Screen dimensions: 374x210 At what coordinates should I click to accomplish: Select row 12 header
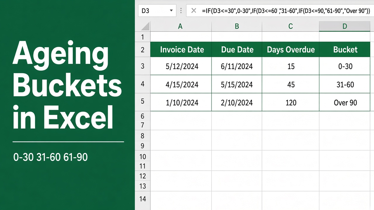(x=143, y=176)
